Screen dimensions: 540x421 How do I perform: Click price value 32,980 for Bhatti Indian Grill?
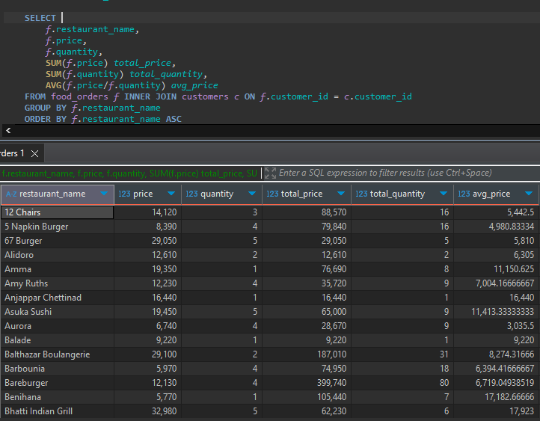[165, 411]
